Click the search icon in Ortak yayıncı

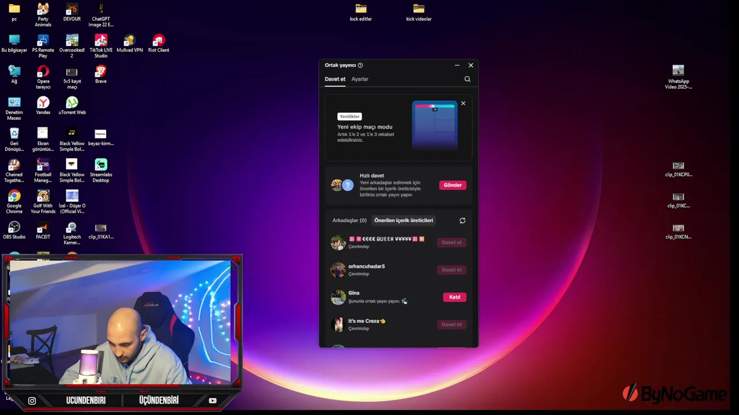pos(468,79)
